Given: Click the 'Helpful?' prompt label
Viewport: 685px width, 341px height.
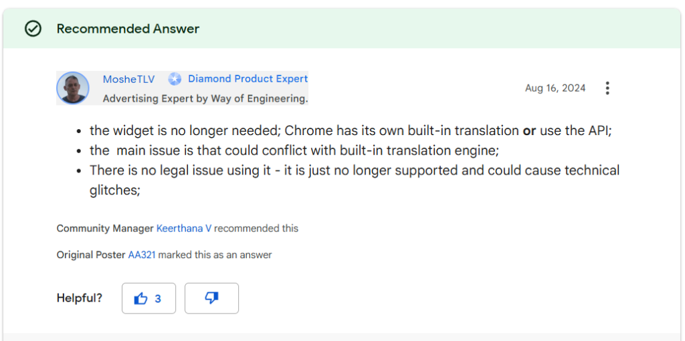Looking at the screenshot, I should click(80, 298).
